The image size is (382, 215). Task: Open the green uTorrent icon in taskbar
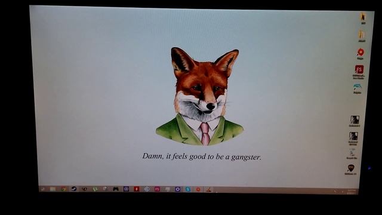tap(95, 189)
